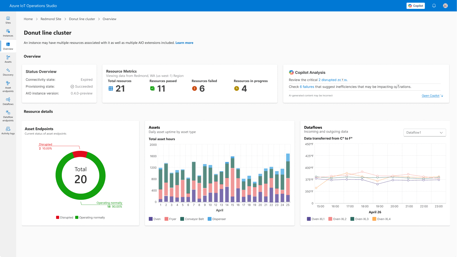Go to Assets in the sidebar
The height and width of the screenshot is (257, 457).
pyautogui.click(x=8, y=59)
